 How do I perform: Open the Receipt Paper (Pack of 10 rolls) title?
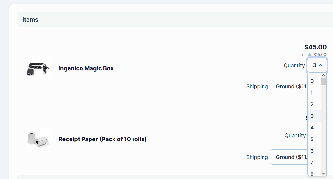click(102, 139)
